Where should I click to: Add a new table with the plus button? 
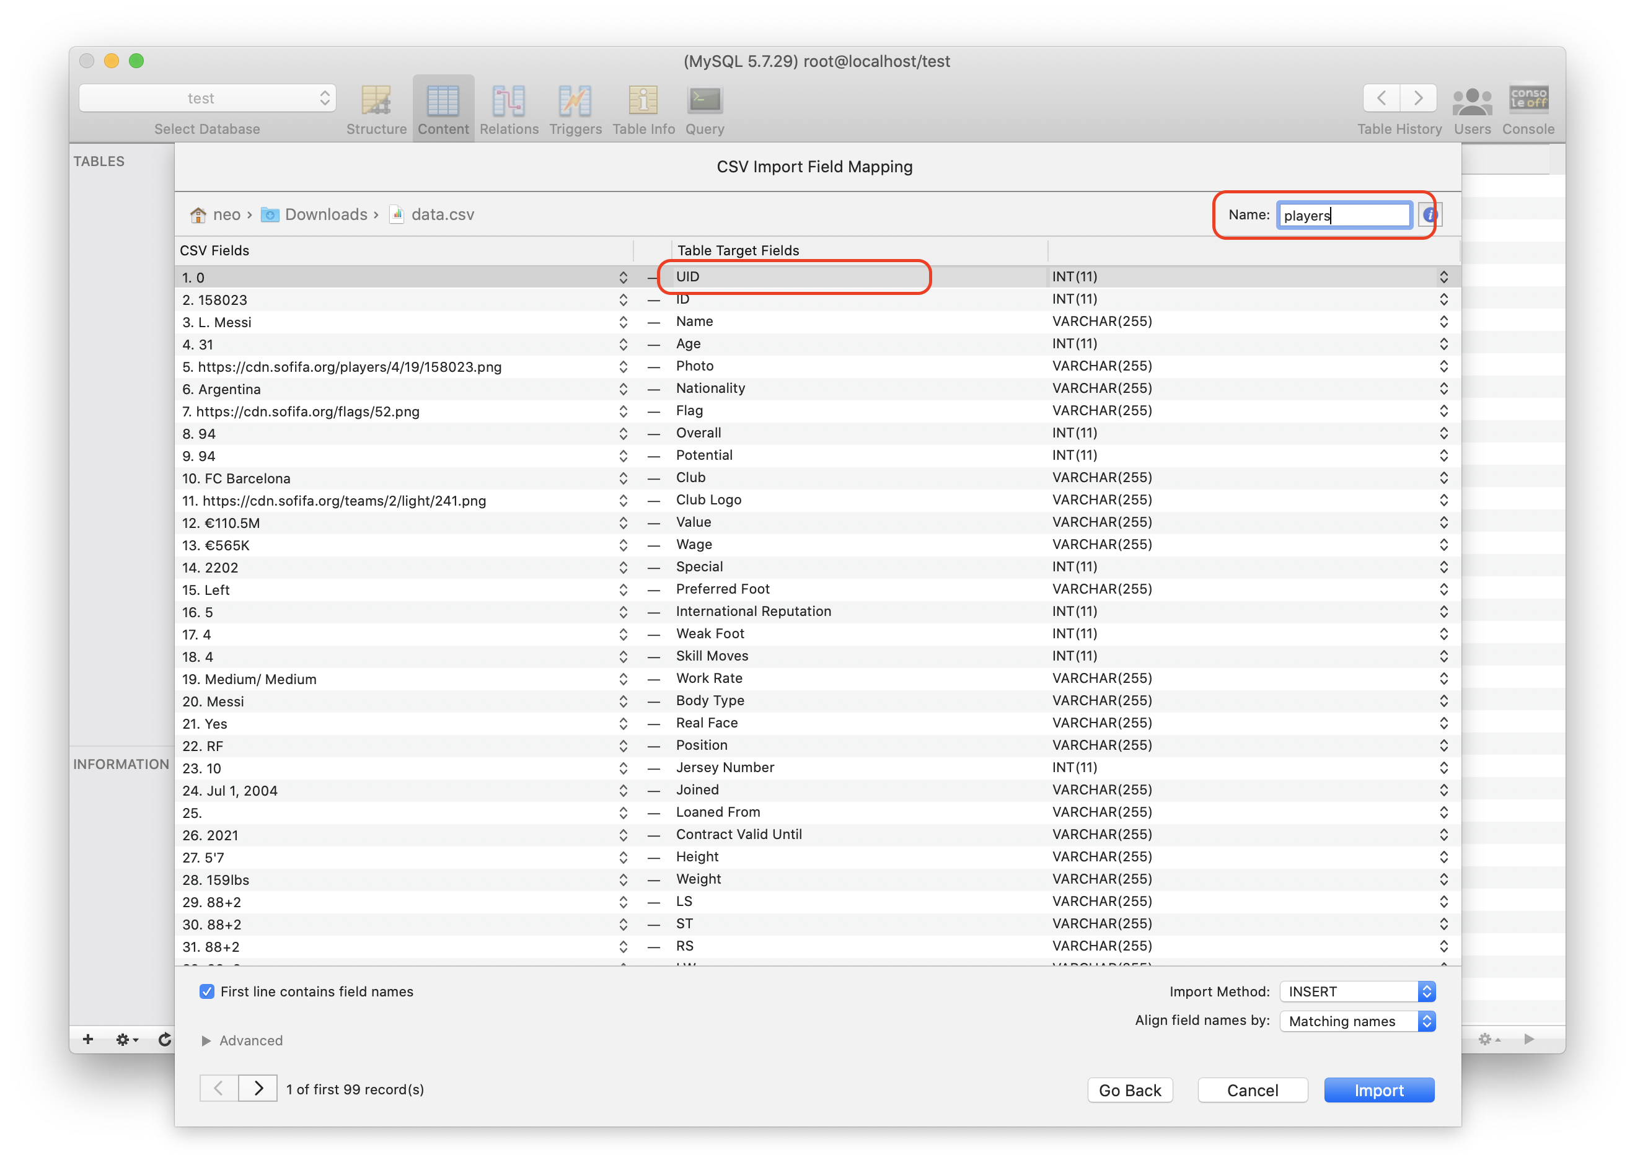pyautogui.click(x=88, y=1040)
